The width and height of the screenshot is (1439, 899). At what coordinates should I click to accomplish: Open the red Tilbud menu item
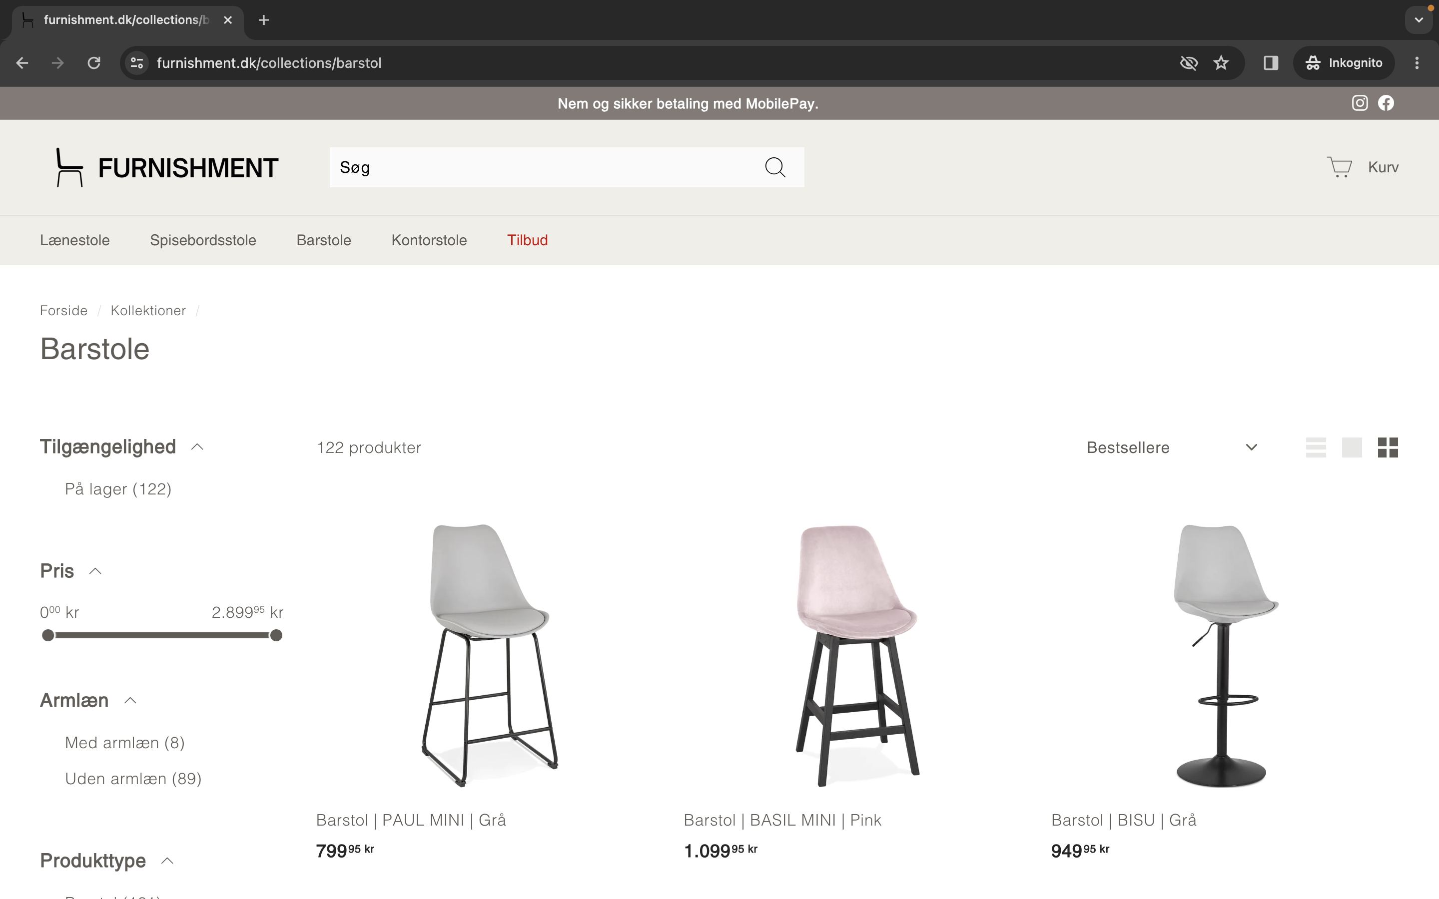(x=527, y=240)
